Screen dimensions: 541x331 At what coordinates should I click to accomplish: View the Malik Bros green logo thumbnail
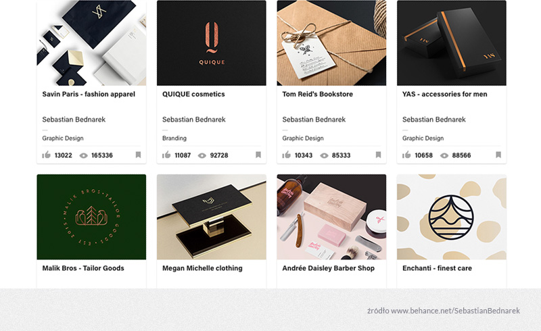[91, 217]
